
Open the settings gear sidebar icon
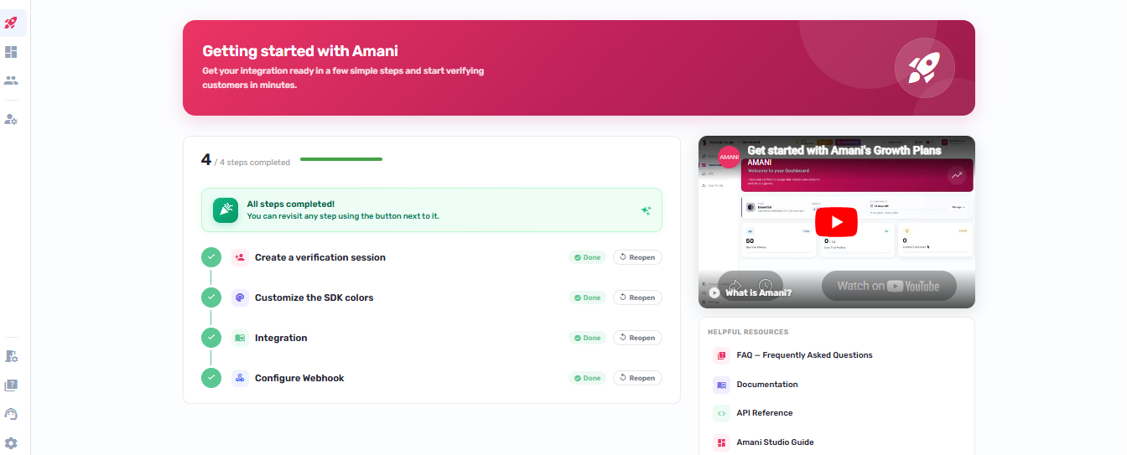[11, 443]
